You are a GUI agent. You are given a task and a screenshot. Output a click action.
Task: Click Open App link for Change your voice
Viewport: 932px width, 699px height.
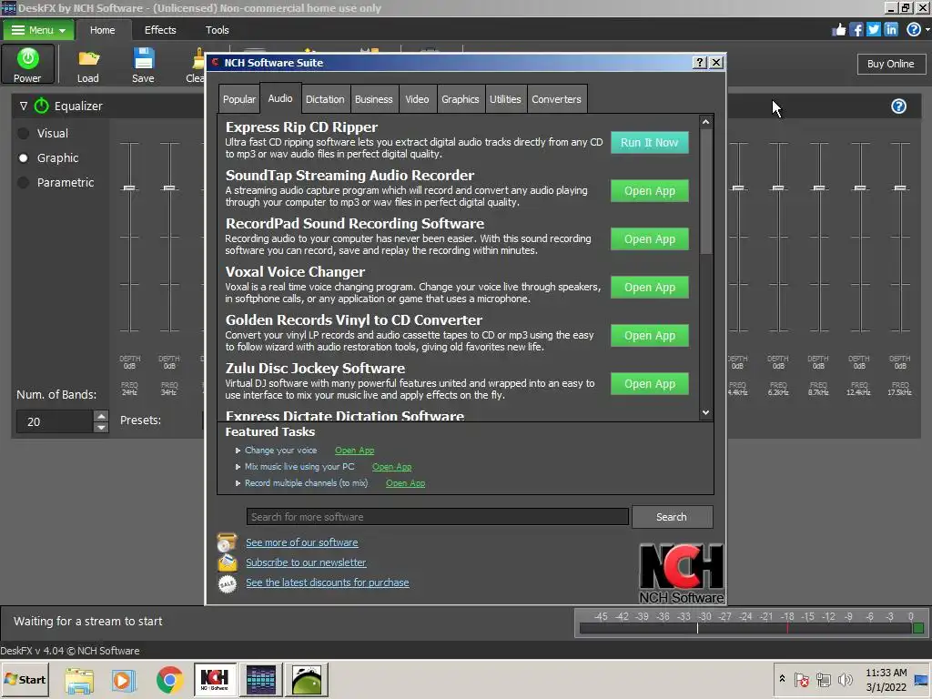(x=354, y=451)
